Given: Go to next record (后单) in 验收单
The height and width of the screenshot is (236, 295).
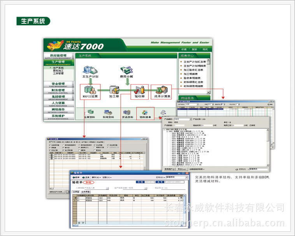Looking at the screenshot, I should (86, 177).
